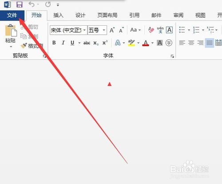Toggle subscript formatting
This screenshot has height=184, width=222.
(x=96, y=43)
